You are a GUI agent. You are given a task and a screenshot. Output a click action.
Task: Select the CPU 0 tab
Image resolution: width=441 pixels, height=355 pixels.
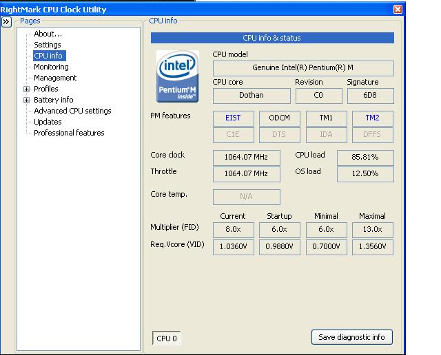click(167, 338)
